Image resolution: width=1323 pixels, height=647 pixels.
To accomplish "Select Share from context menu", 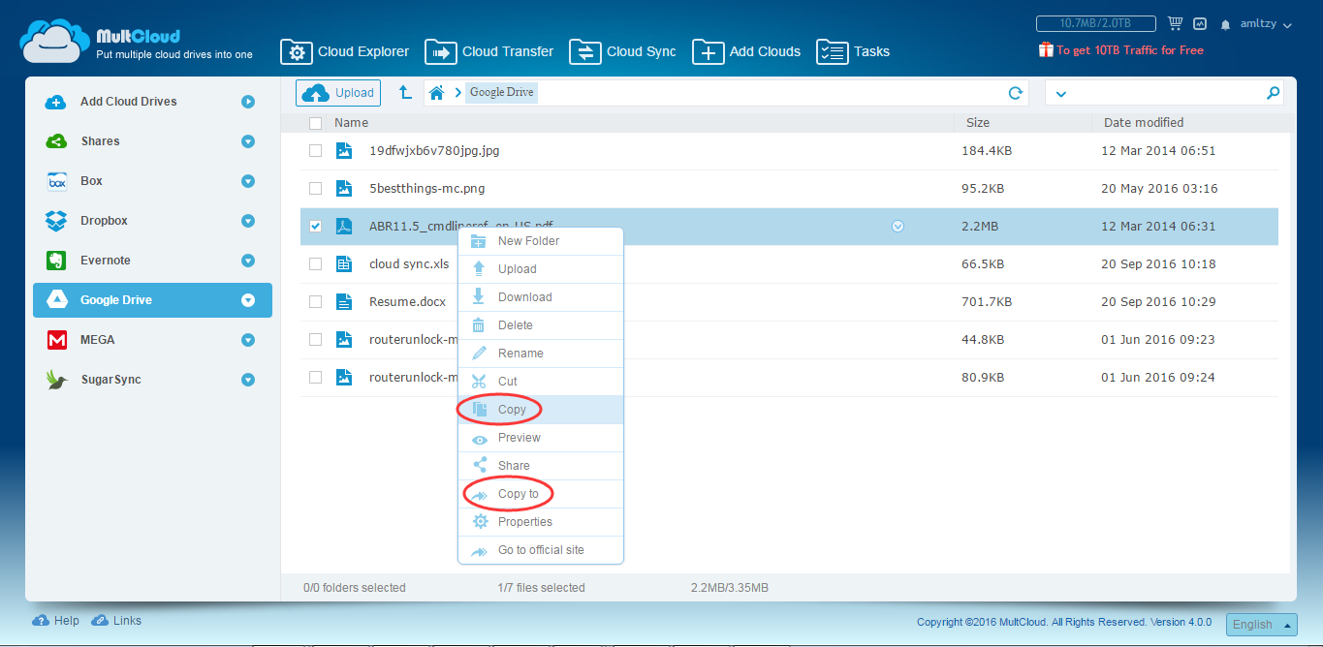I will (540, 466).
